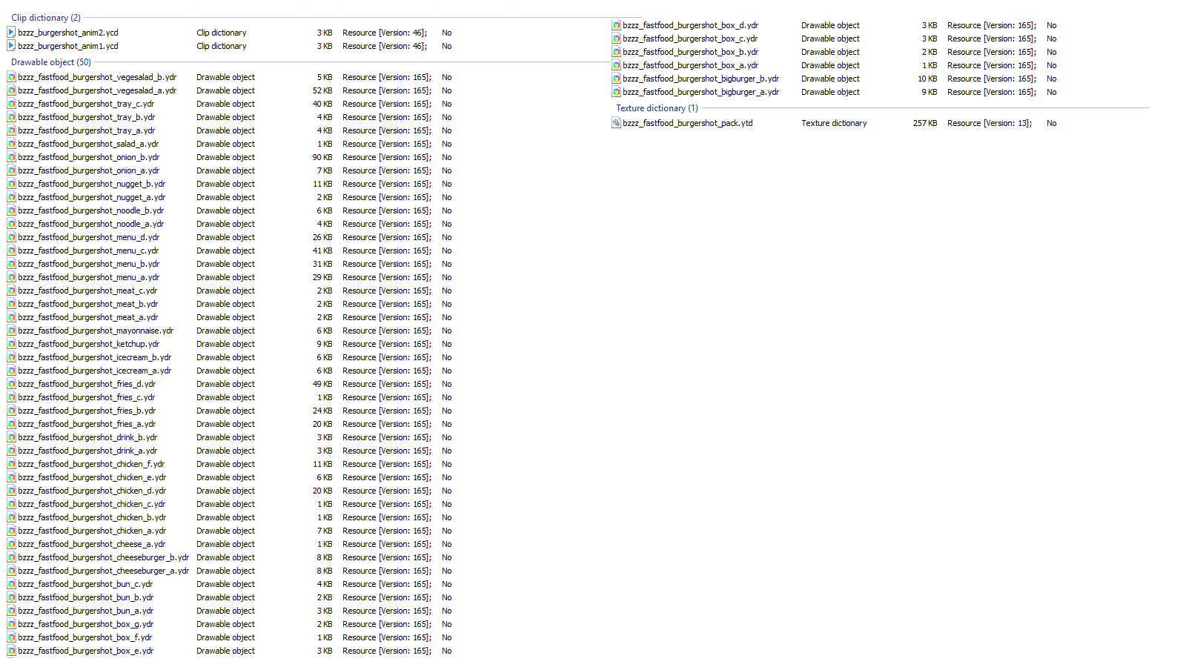Click icon of bzzz_fastfood_burgershot_box_d.ydr

[616, 25]
